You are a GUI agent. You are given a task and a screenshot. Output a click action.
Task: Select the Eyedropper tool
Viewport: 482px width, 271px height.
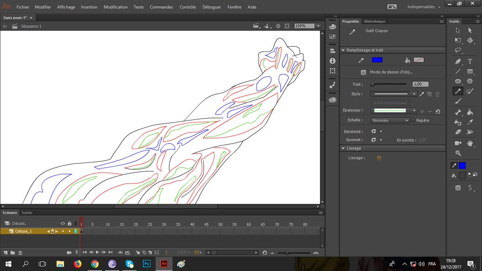[470, 122]
